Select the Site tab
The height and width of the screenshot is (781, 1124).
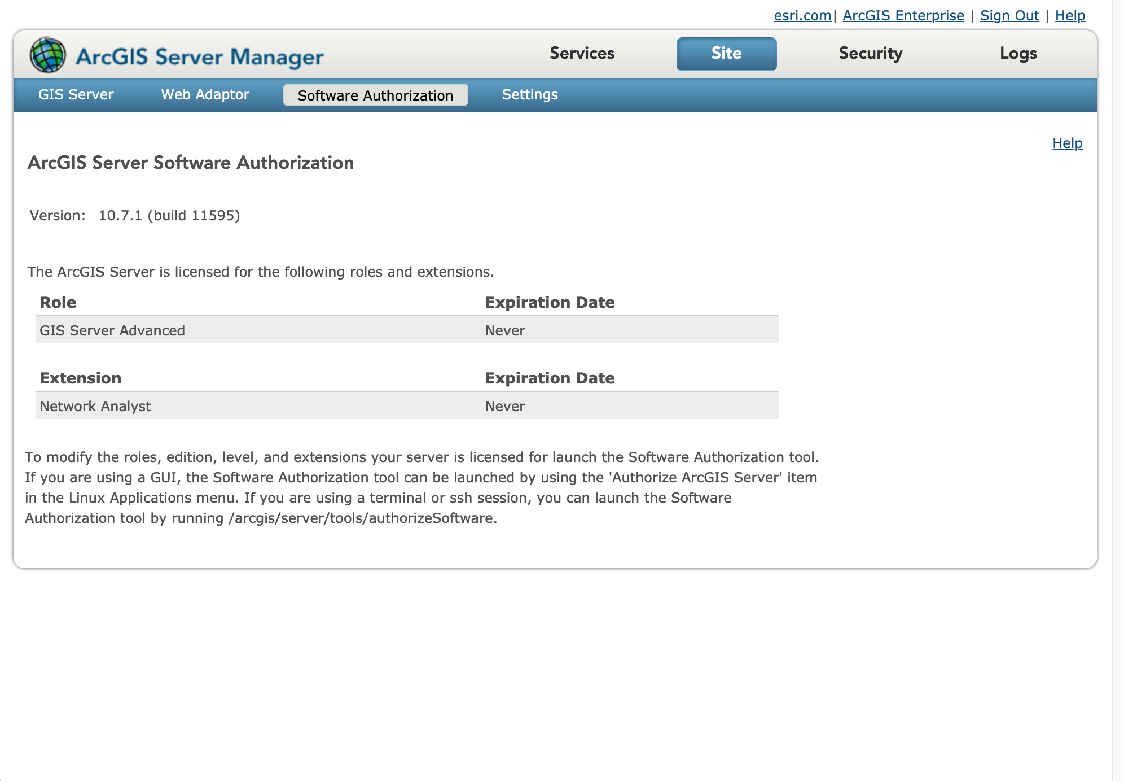point(726,54)
